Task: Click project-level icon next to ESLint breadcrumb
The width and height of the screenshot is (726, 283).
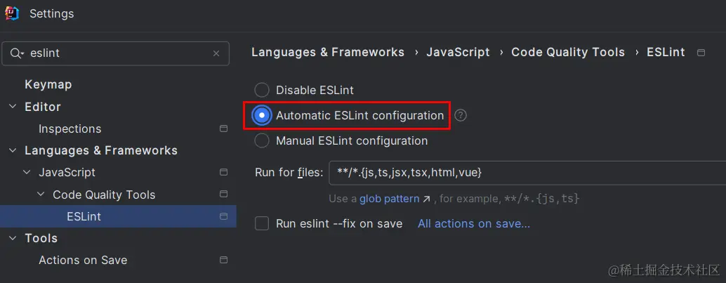Action: click(x=701, y=53)
